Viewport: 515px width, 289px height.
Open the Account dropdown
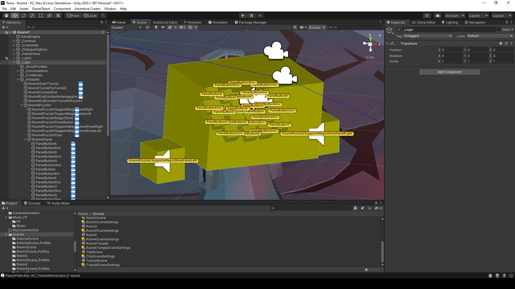point(455,16)
